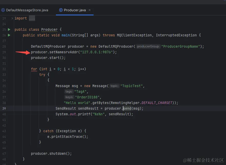Click the DefaultMQProducer constructor call

[116, 46]
